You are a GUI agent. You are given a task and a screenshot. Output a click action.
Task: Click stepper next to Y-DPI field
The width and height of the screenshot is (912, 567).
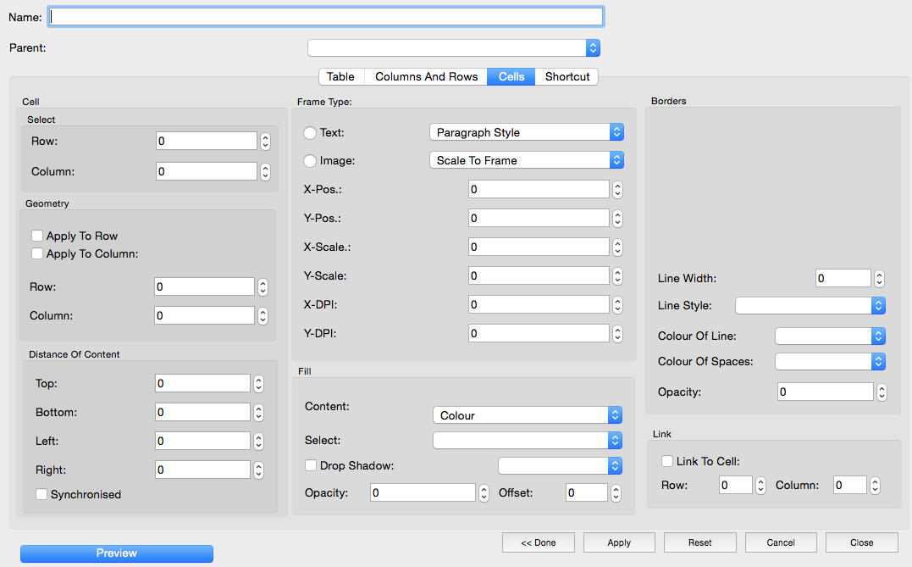617,334
